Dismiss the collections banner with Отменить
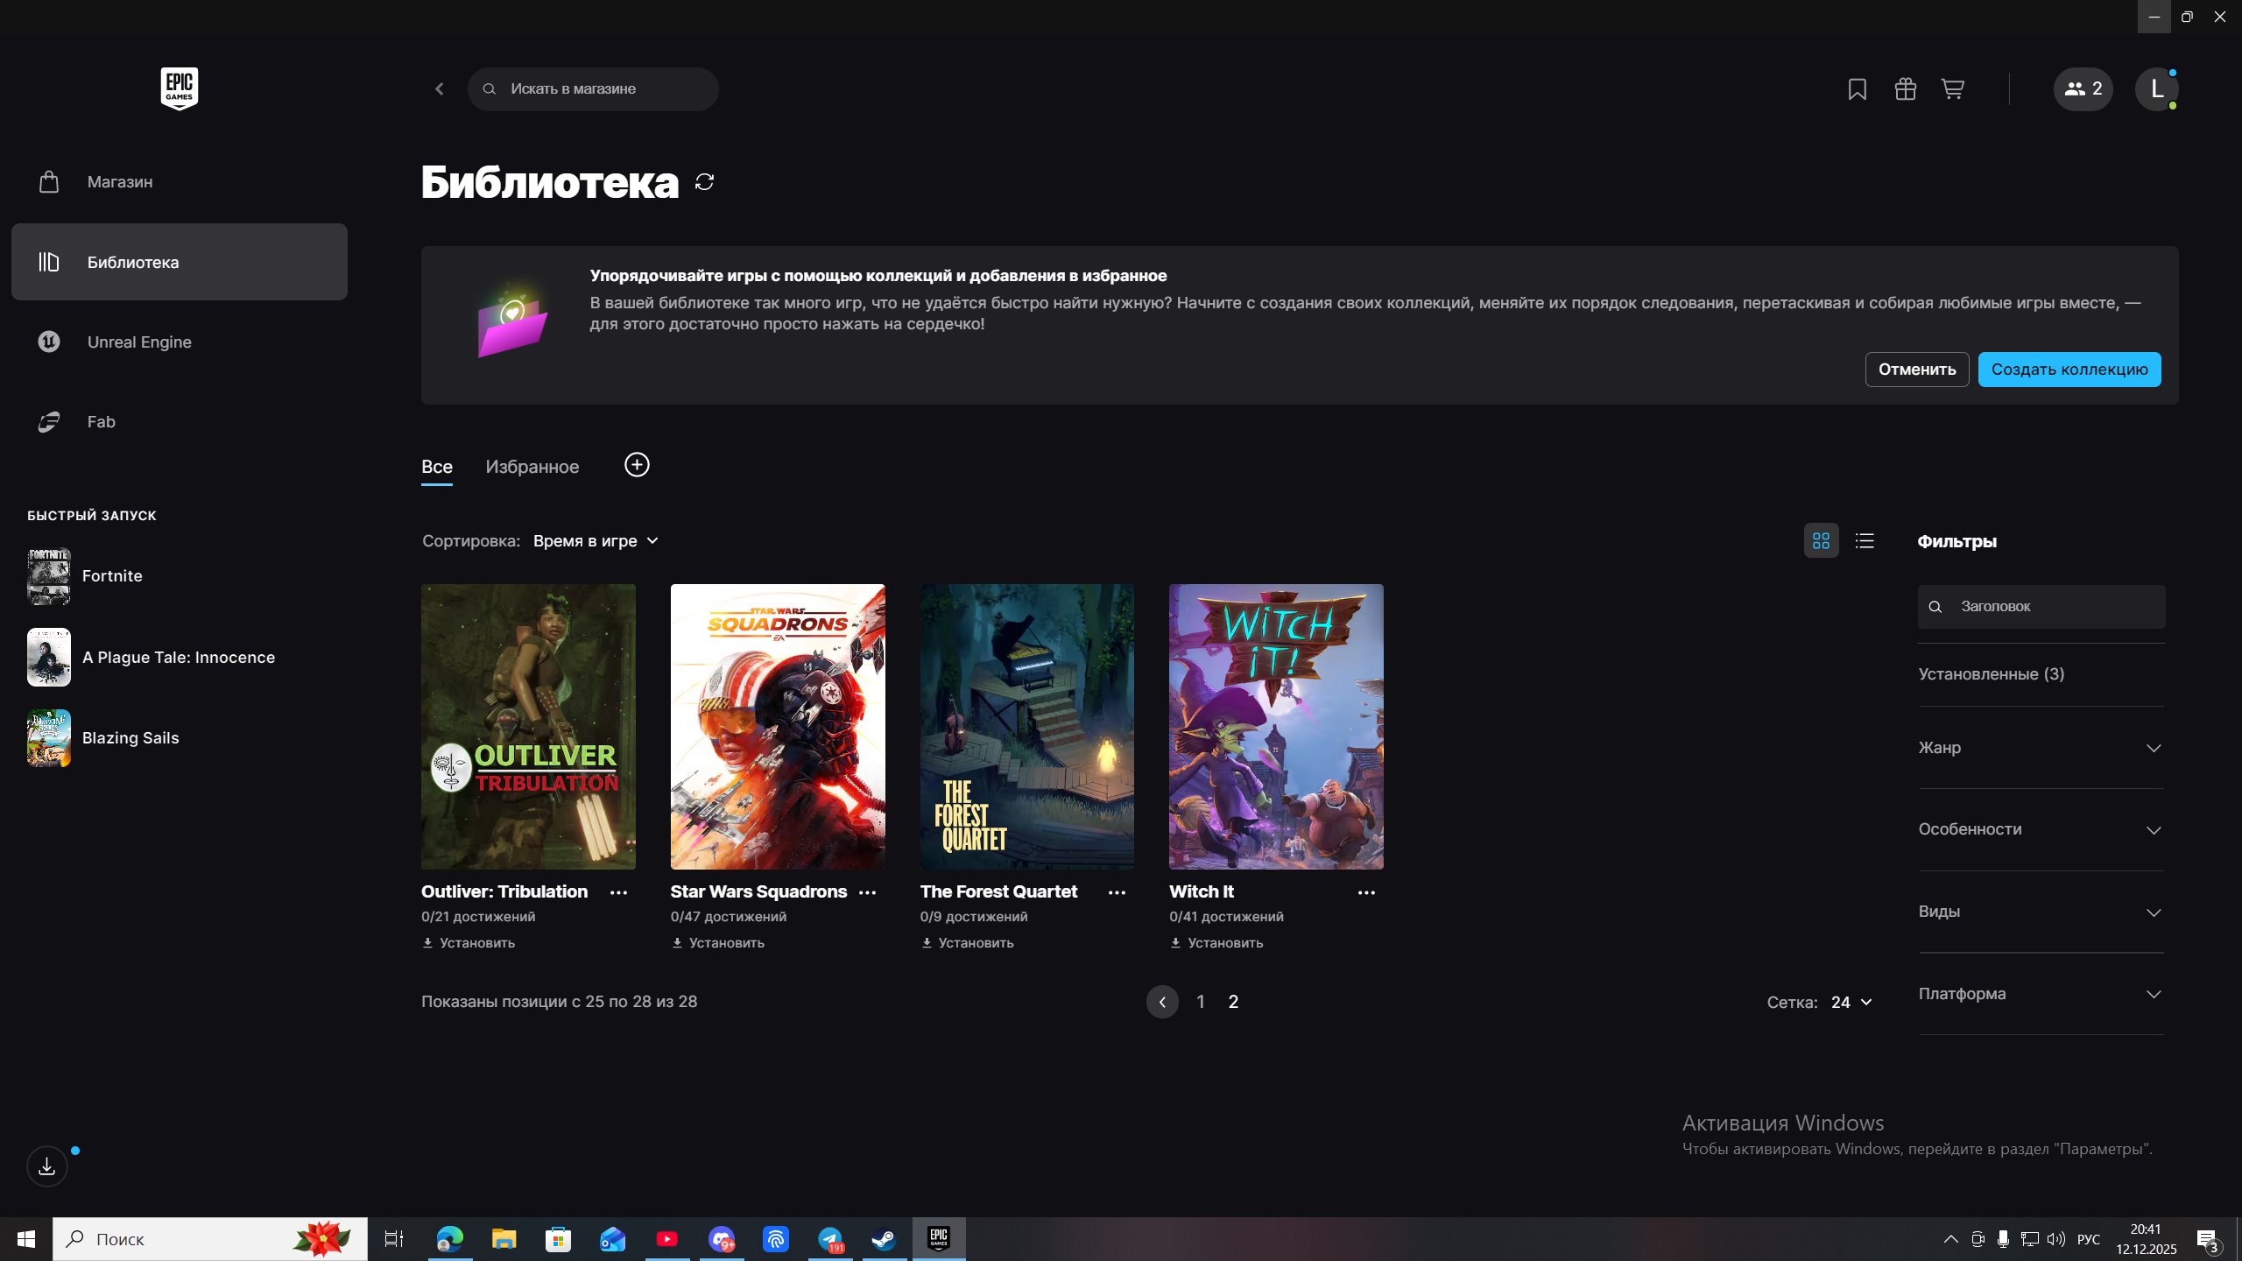The height and width of the screenshot is (1261, 2242). [1916, 369]
